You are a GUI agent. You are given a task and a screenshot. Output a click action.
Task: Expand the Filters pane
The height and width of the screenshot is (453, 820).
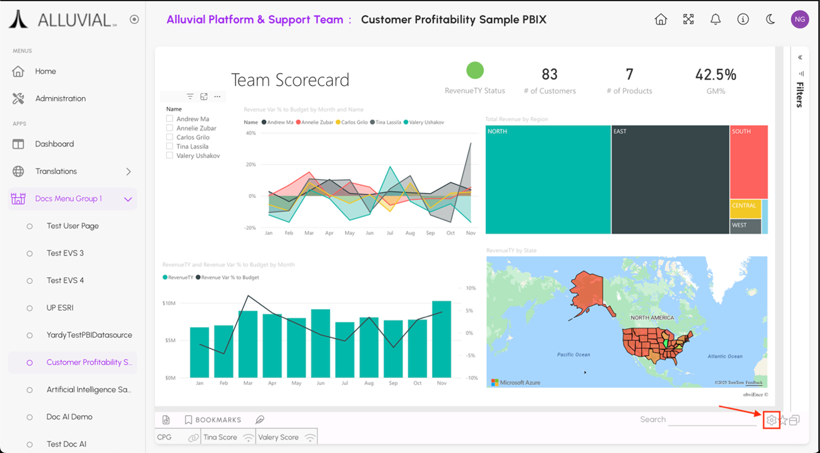coord(800,57)
